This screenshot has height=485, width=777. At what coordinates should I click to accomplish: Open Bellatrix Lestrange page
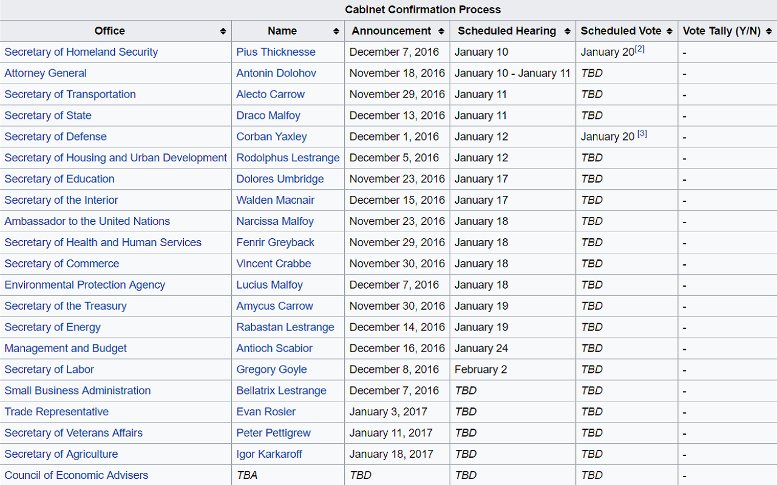[x=281, y=391]
